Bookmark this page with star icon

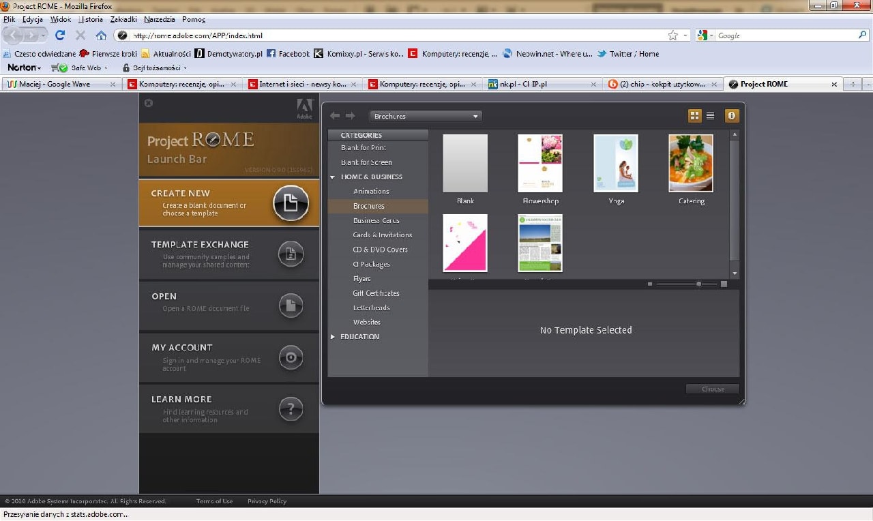point(673,35)
